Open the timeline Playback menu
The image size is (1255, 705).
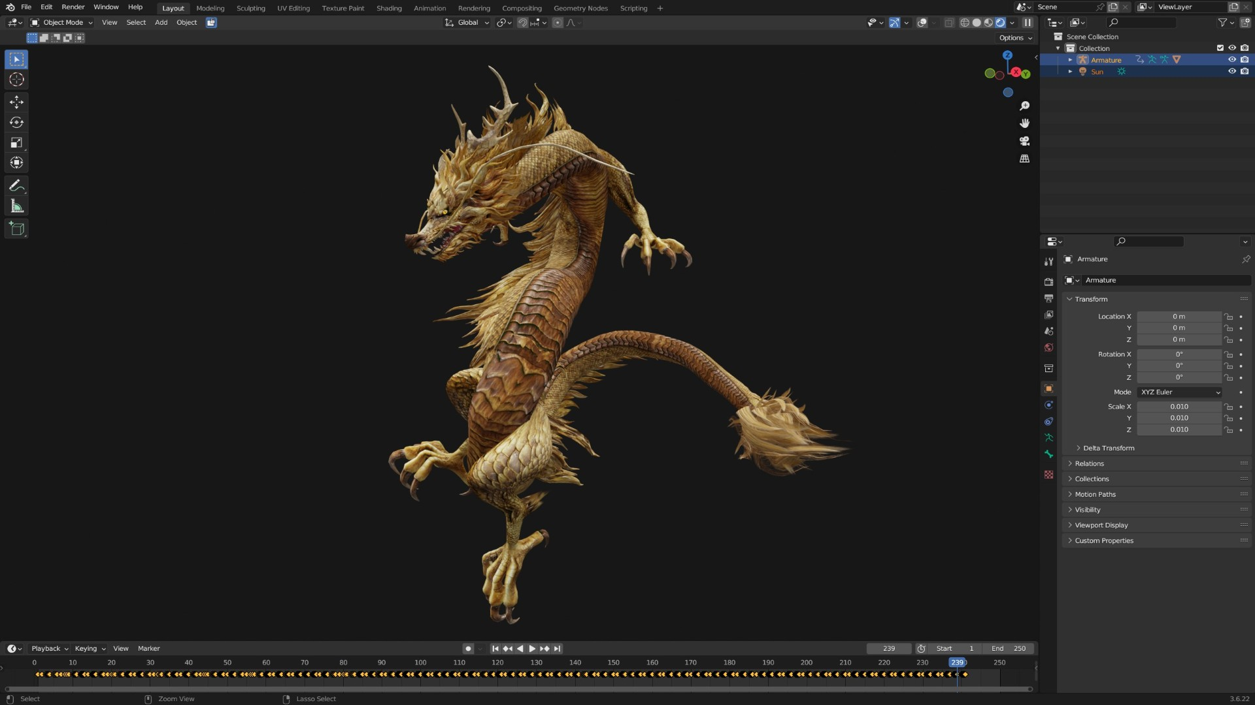(x=50, y=648)
